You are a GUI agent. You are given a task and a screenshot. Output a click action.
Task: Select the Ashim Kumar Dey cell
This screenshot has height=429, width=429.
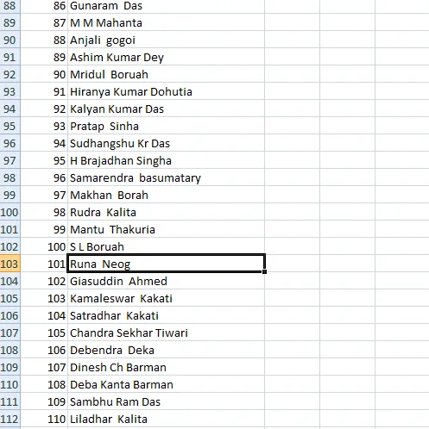tap(166, 57)
